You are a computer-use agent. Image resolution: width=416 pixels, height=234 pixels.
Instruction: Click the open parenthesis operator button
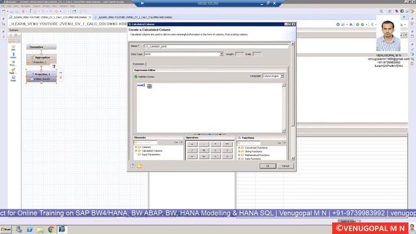pos(215,150)
